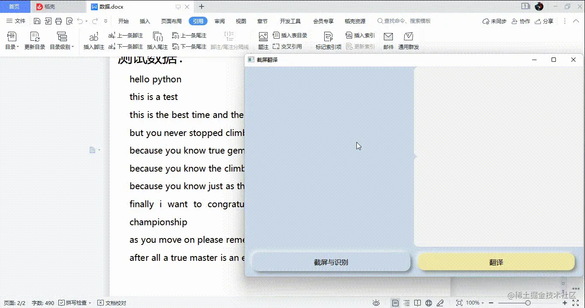Click 题注 caption icon
Image resolution: width=585 pixels, height=308 pixels.
pos(263,41)
